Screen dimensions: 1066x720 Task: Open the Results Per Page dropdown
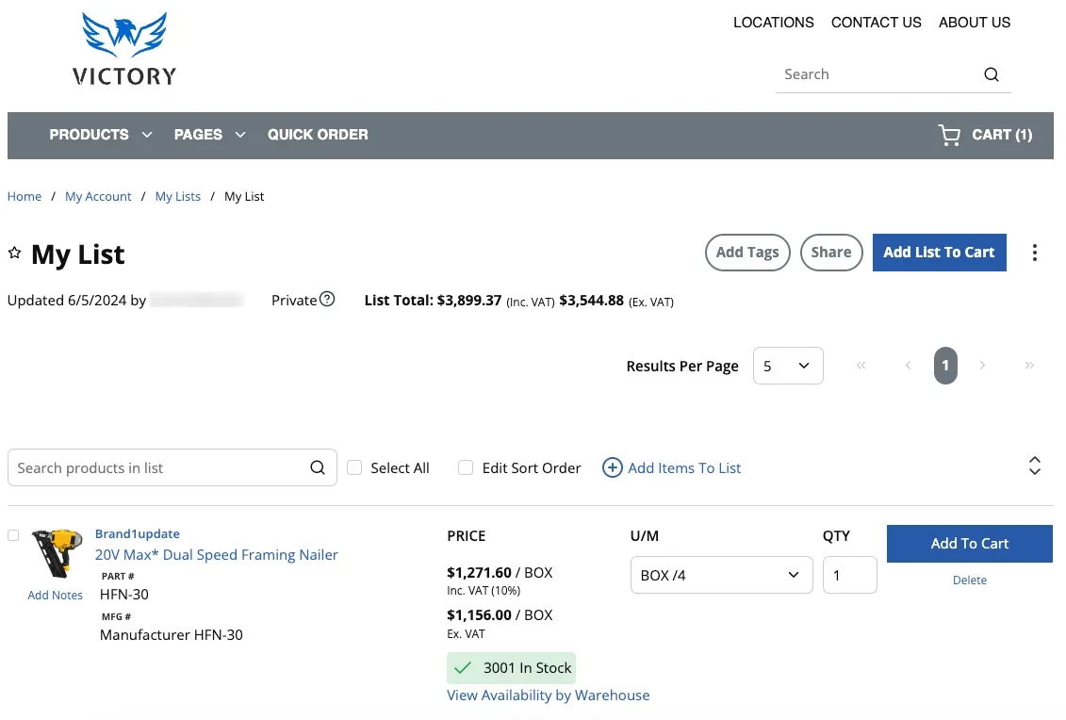[788, 366]
